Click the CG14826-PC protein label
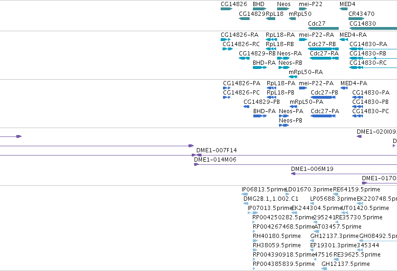 pos(241,93)
